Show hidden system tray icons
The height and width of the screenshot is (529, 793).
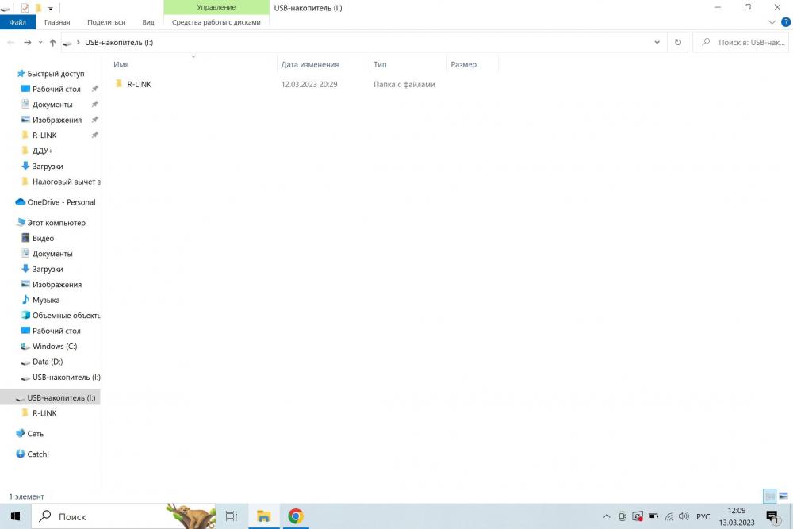(607, 516)
